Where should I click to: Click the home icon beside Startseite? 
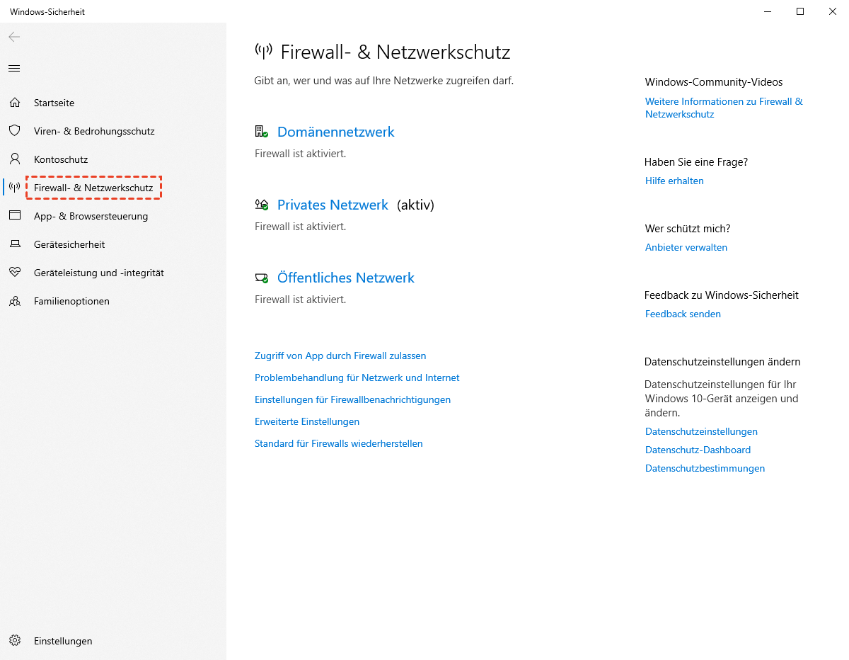[x=14, y=103]
